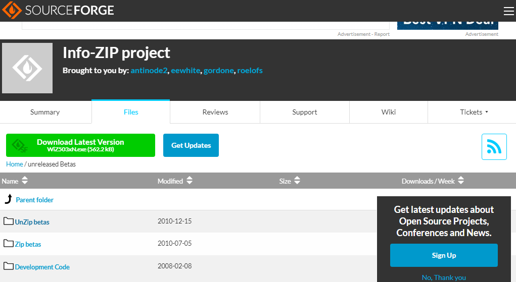Open the Support tab
This screenshot has height=282, width=516.
coord(305,112)
